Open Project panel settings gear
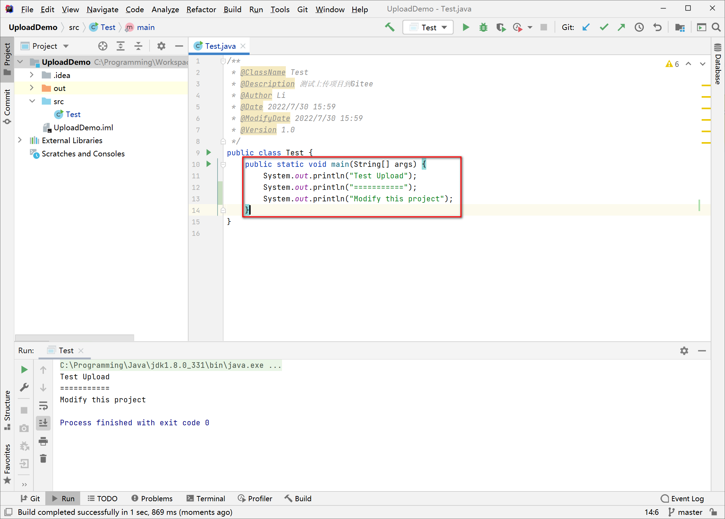725x519 pixels. tap(161, 46)
